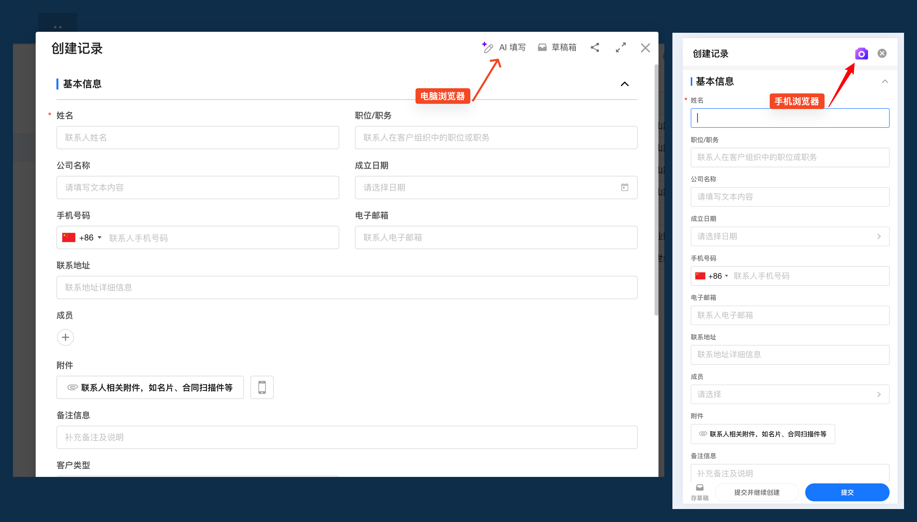Open the 草稿箱 drafts inbox
This screenshot has width=917, height=522.
pos(557,47)
